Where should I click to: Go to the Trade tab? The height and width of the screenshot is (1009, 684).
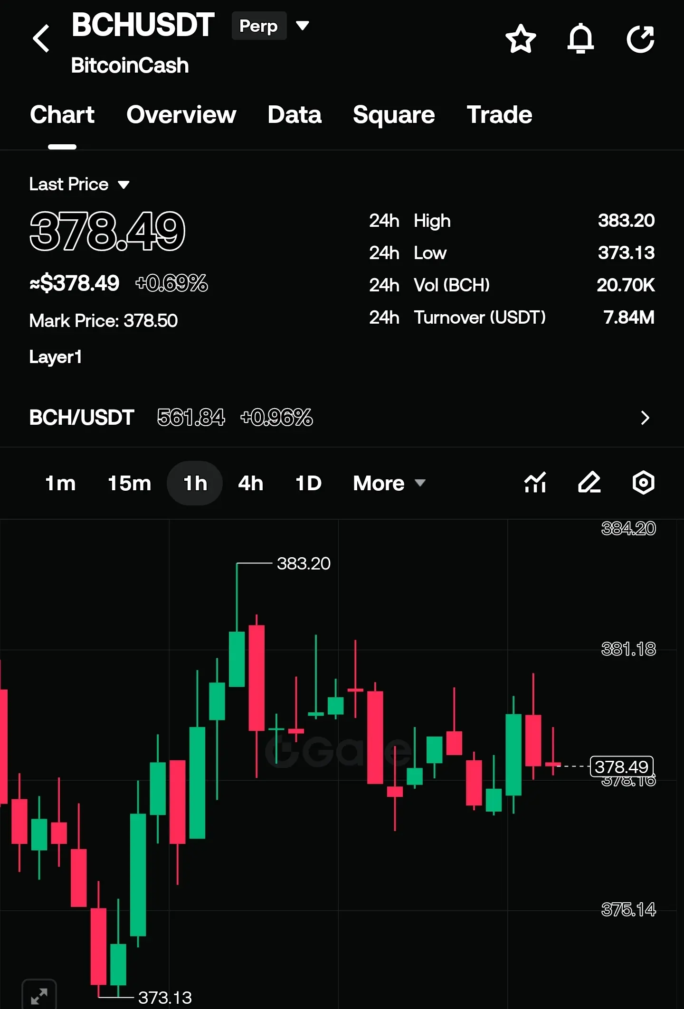click(x=499, y=115)
